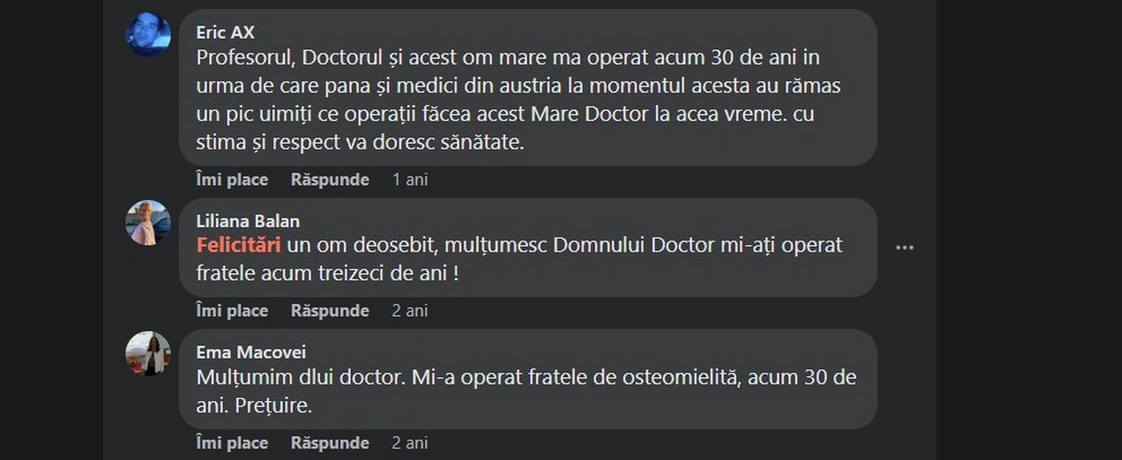Click Liliana Balan's comment text bubble
The image size is (1122, 460).
(x=526, y=260)
